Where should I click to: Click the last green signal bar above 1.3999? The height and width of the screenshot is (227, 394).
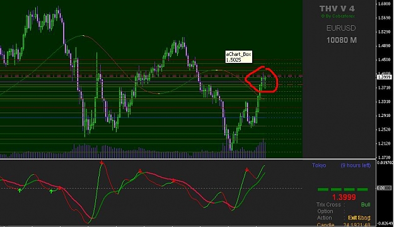click(x=362, y=189)
